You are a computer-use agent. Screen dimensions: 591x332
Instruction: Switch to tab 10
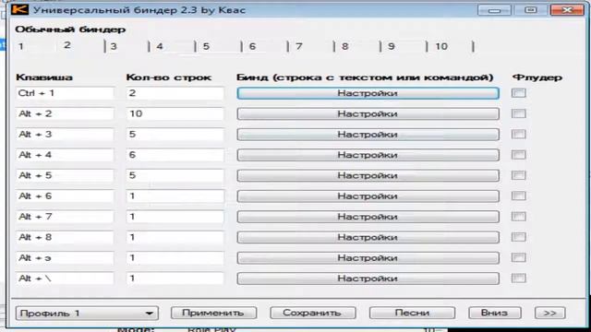click(x=441, y=46)
